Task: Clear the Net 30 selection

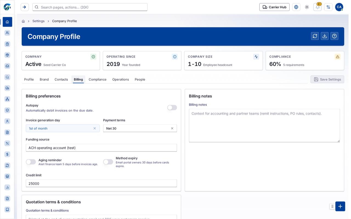Action: [172, 128]
